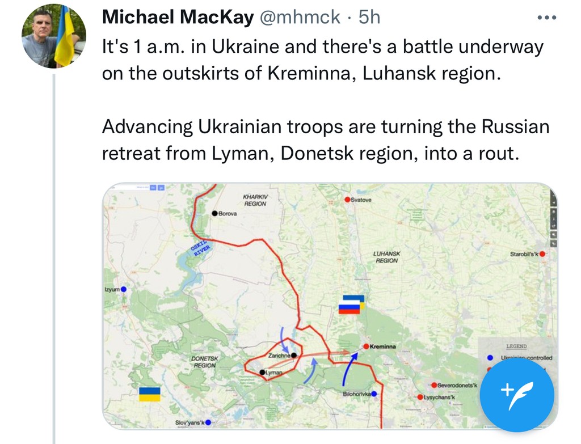Click the Ukrainian flag in Donetsk region
Screen dimensions: 581x444
click(149, 394)
